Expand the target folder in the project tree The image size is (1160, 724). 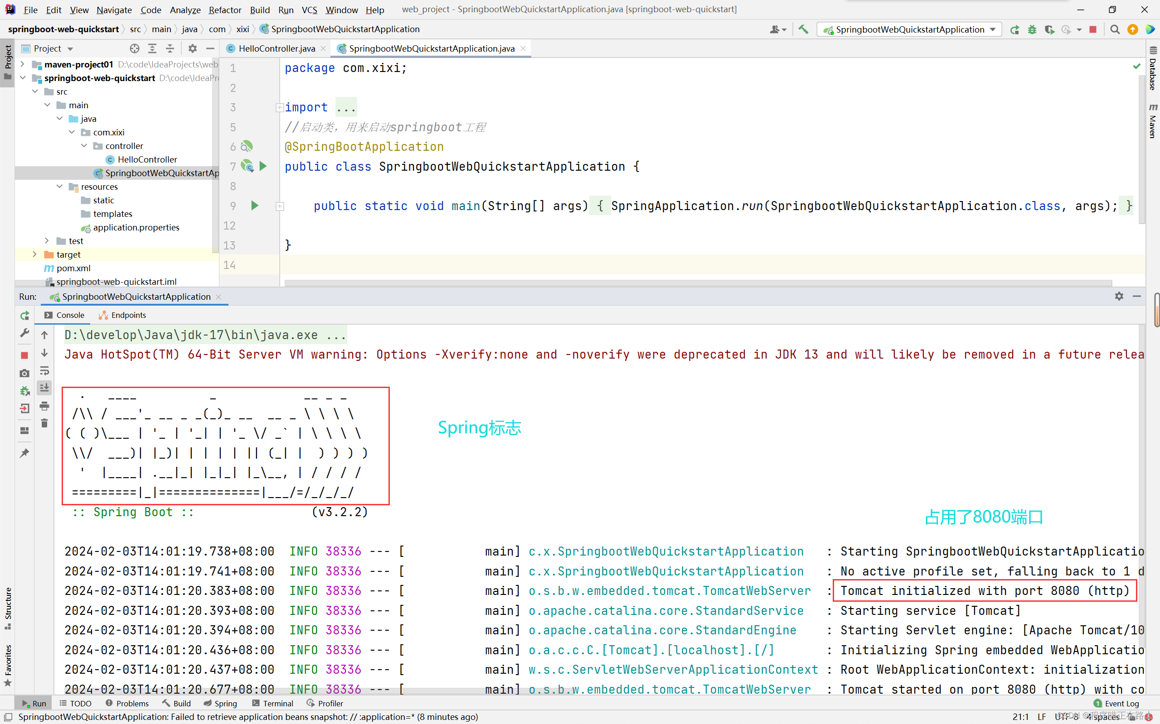pos(34,254)
